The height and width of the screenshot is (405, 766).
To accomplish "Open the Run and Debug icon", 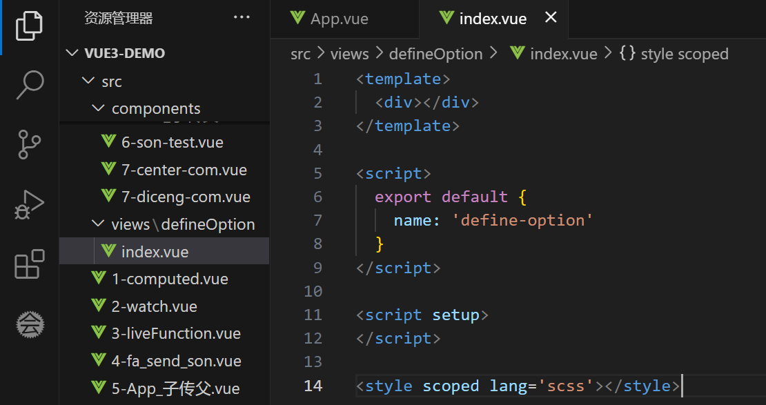I will [30, 204].
